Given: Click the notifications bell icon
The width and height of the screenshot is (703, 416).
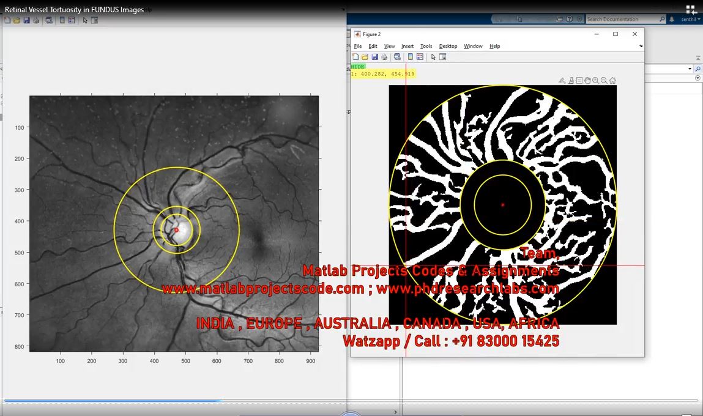Looking at the screenshot, I should (x=672, y=20).
